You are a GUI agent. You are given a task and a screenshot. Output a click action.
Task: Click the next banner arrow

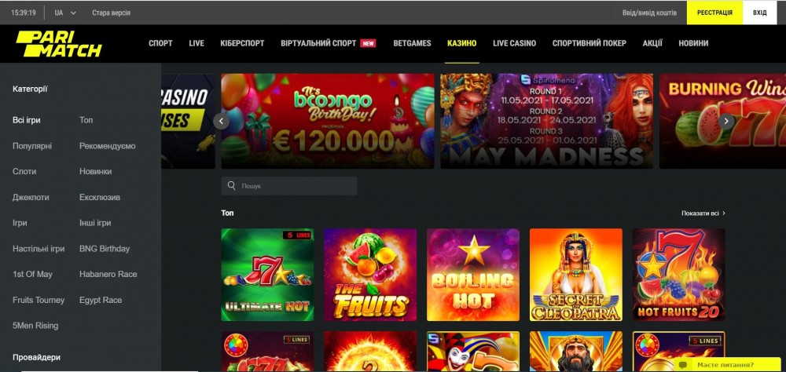tap(725, 121)
